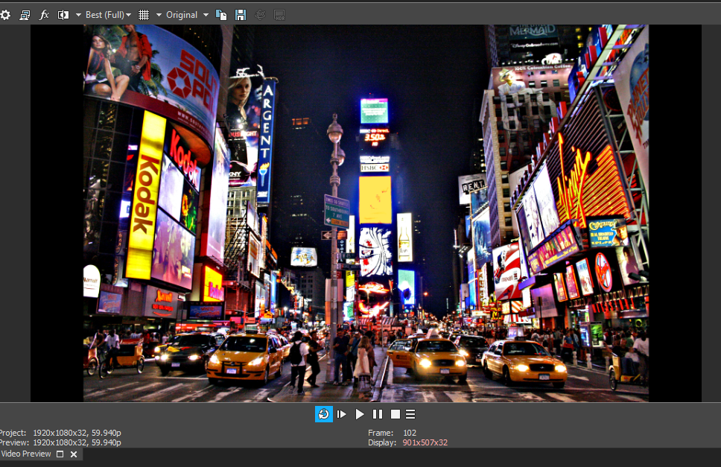721x467 pixels.
Task: Close the Video Preview window X
Action: point(74,454)
